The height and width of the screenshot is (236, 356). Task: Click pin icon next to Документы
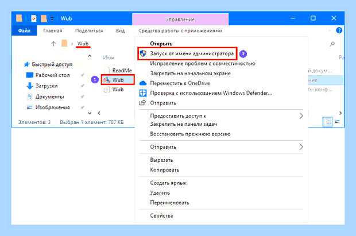click(82, 97)
